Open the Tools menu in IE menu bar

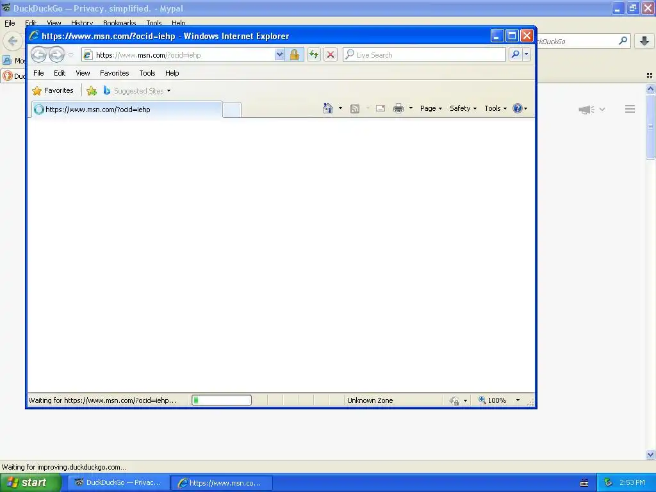(x=147, y=73)
